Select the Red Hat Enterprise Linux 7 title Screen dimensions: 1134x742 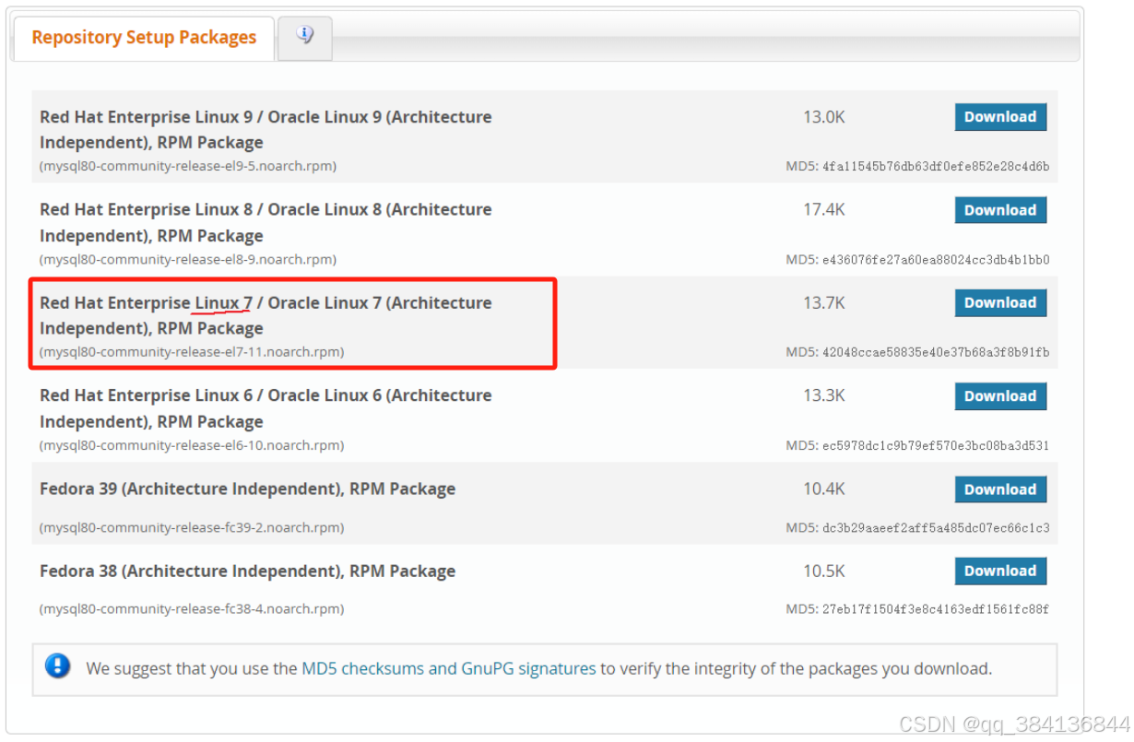click(266, 315)
